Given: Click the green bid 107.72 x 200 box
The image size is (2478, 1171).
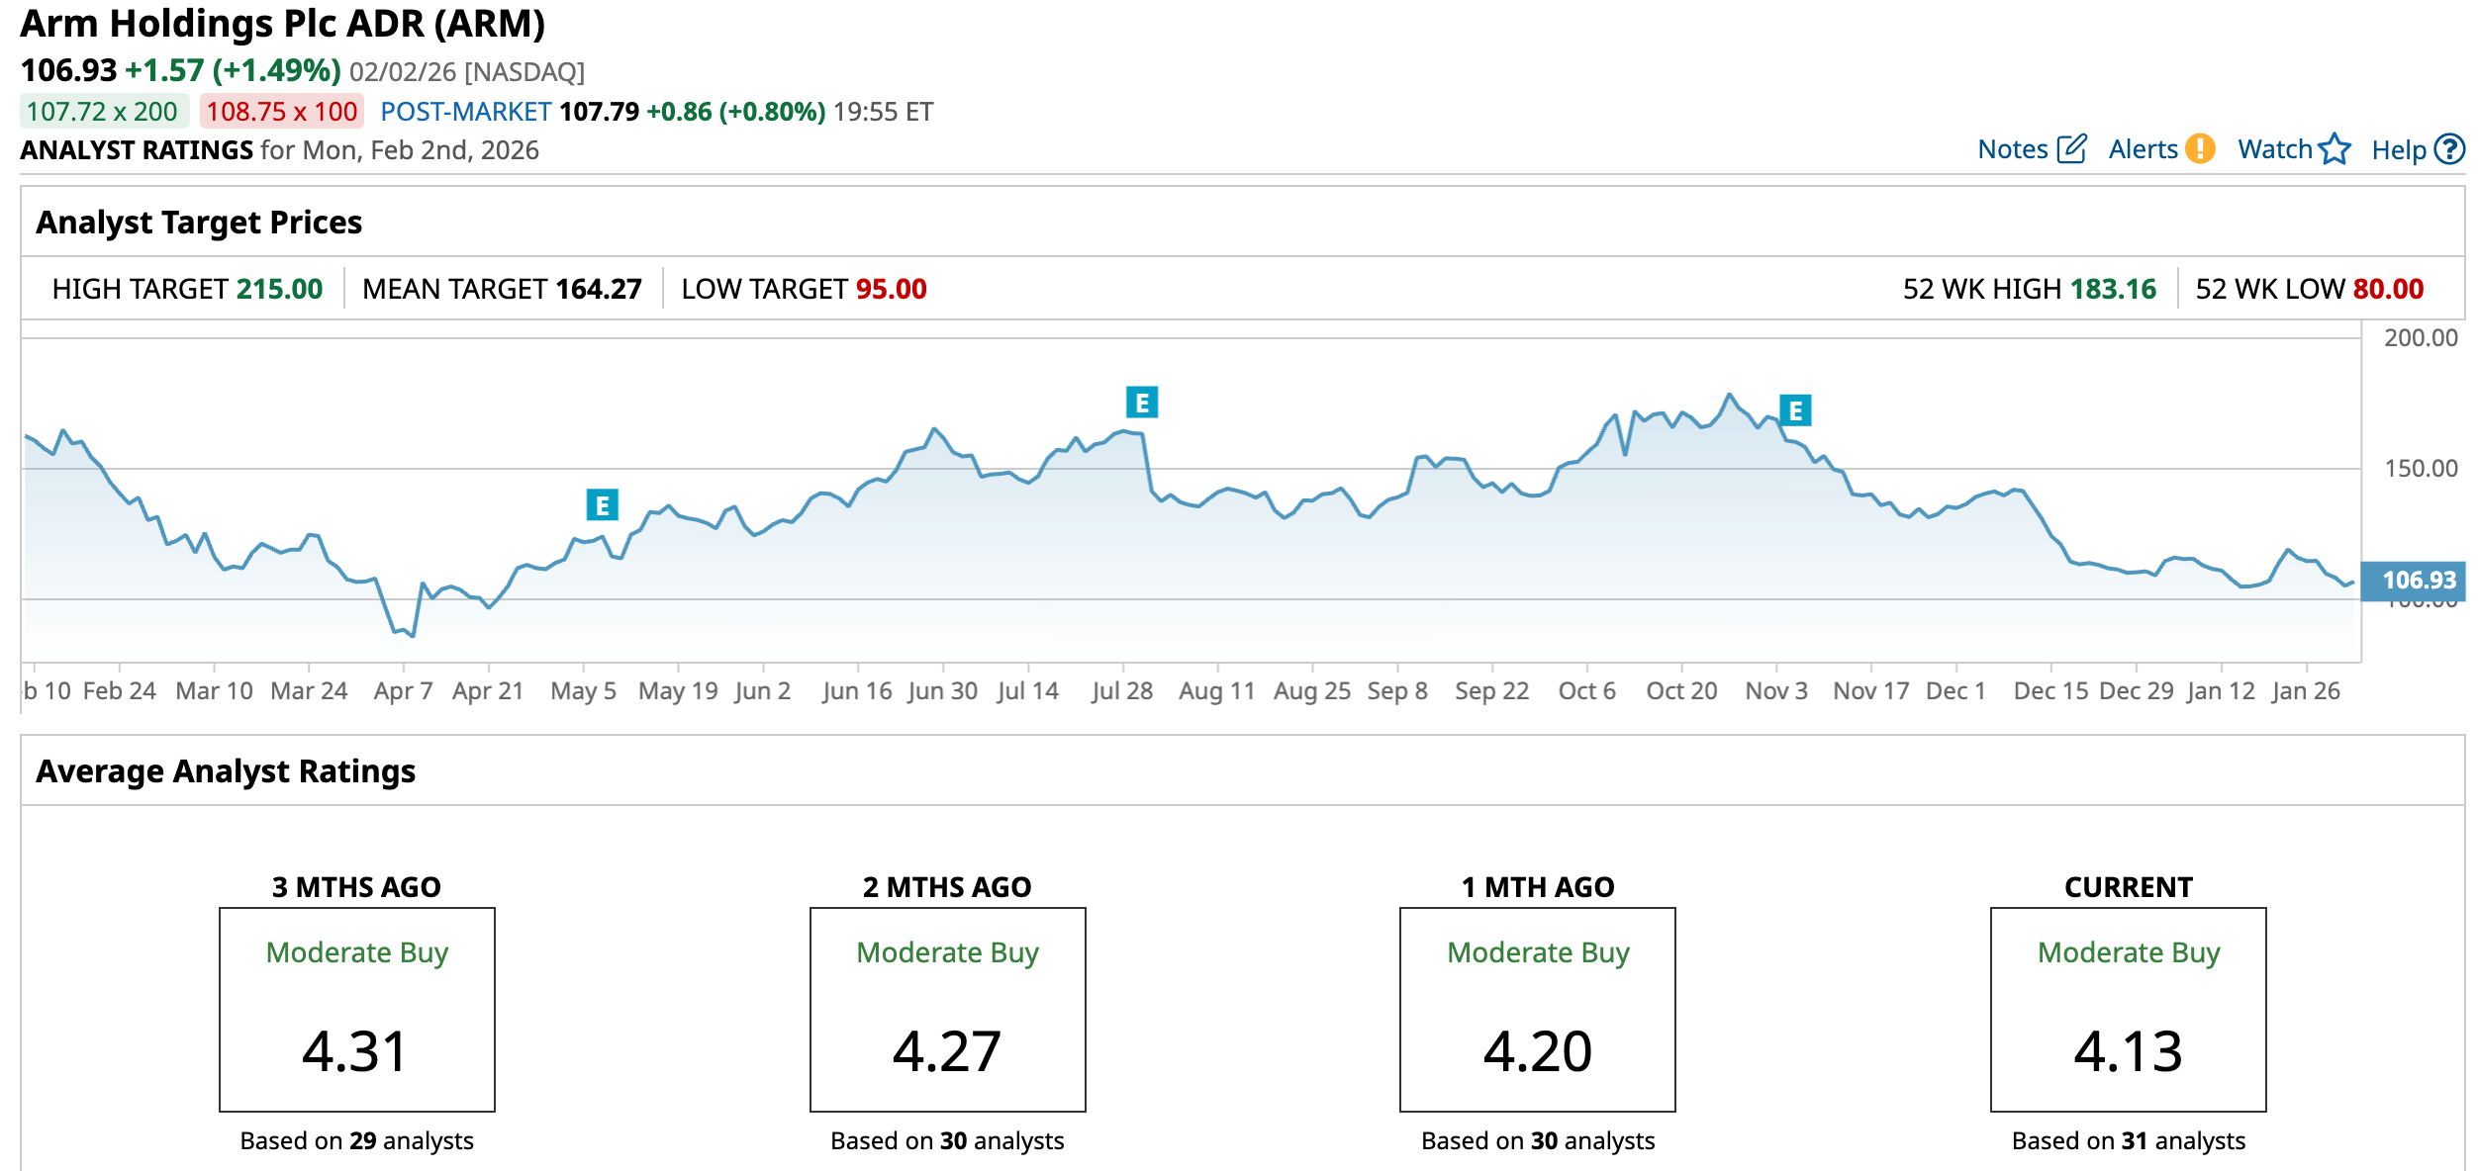Looking at the screenshot, I should 103,112.
